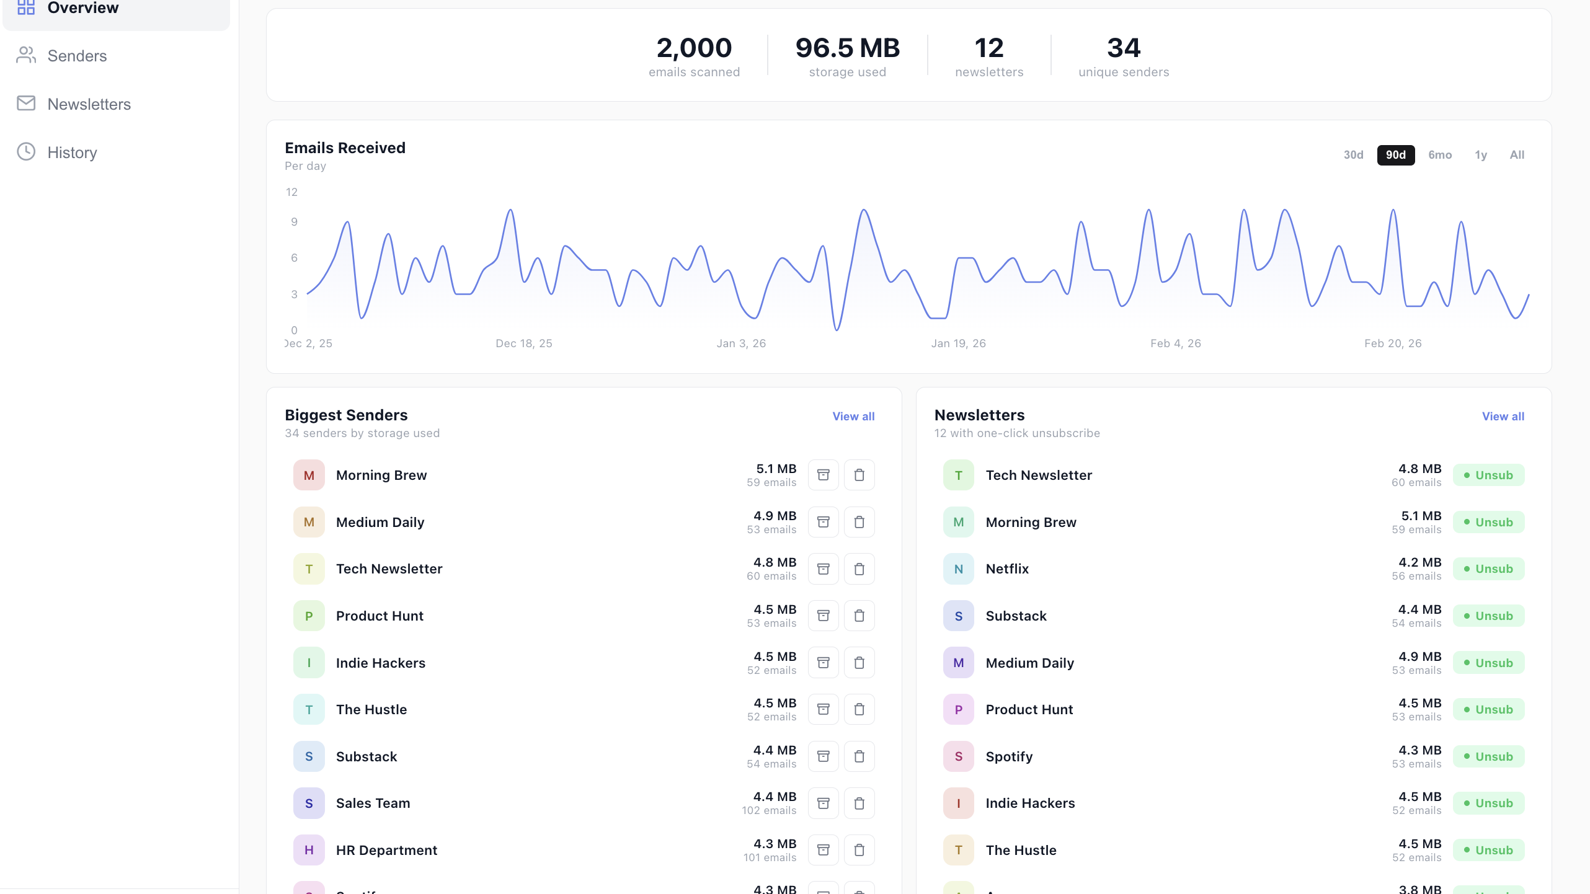Click the Tech Newsletter avatar in Newsletters
The height and width of the screenshot is (894, 1590).
coord(958,475)
